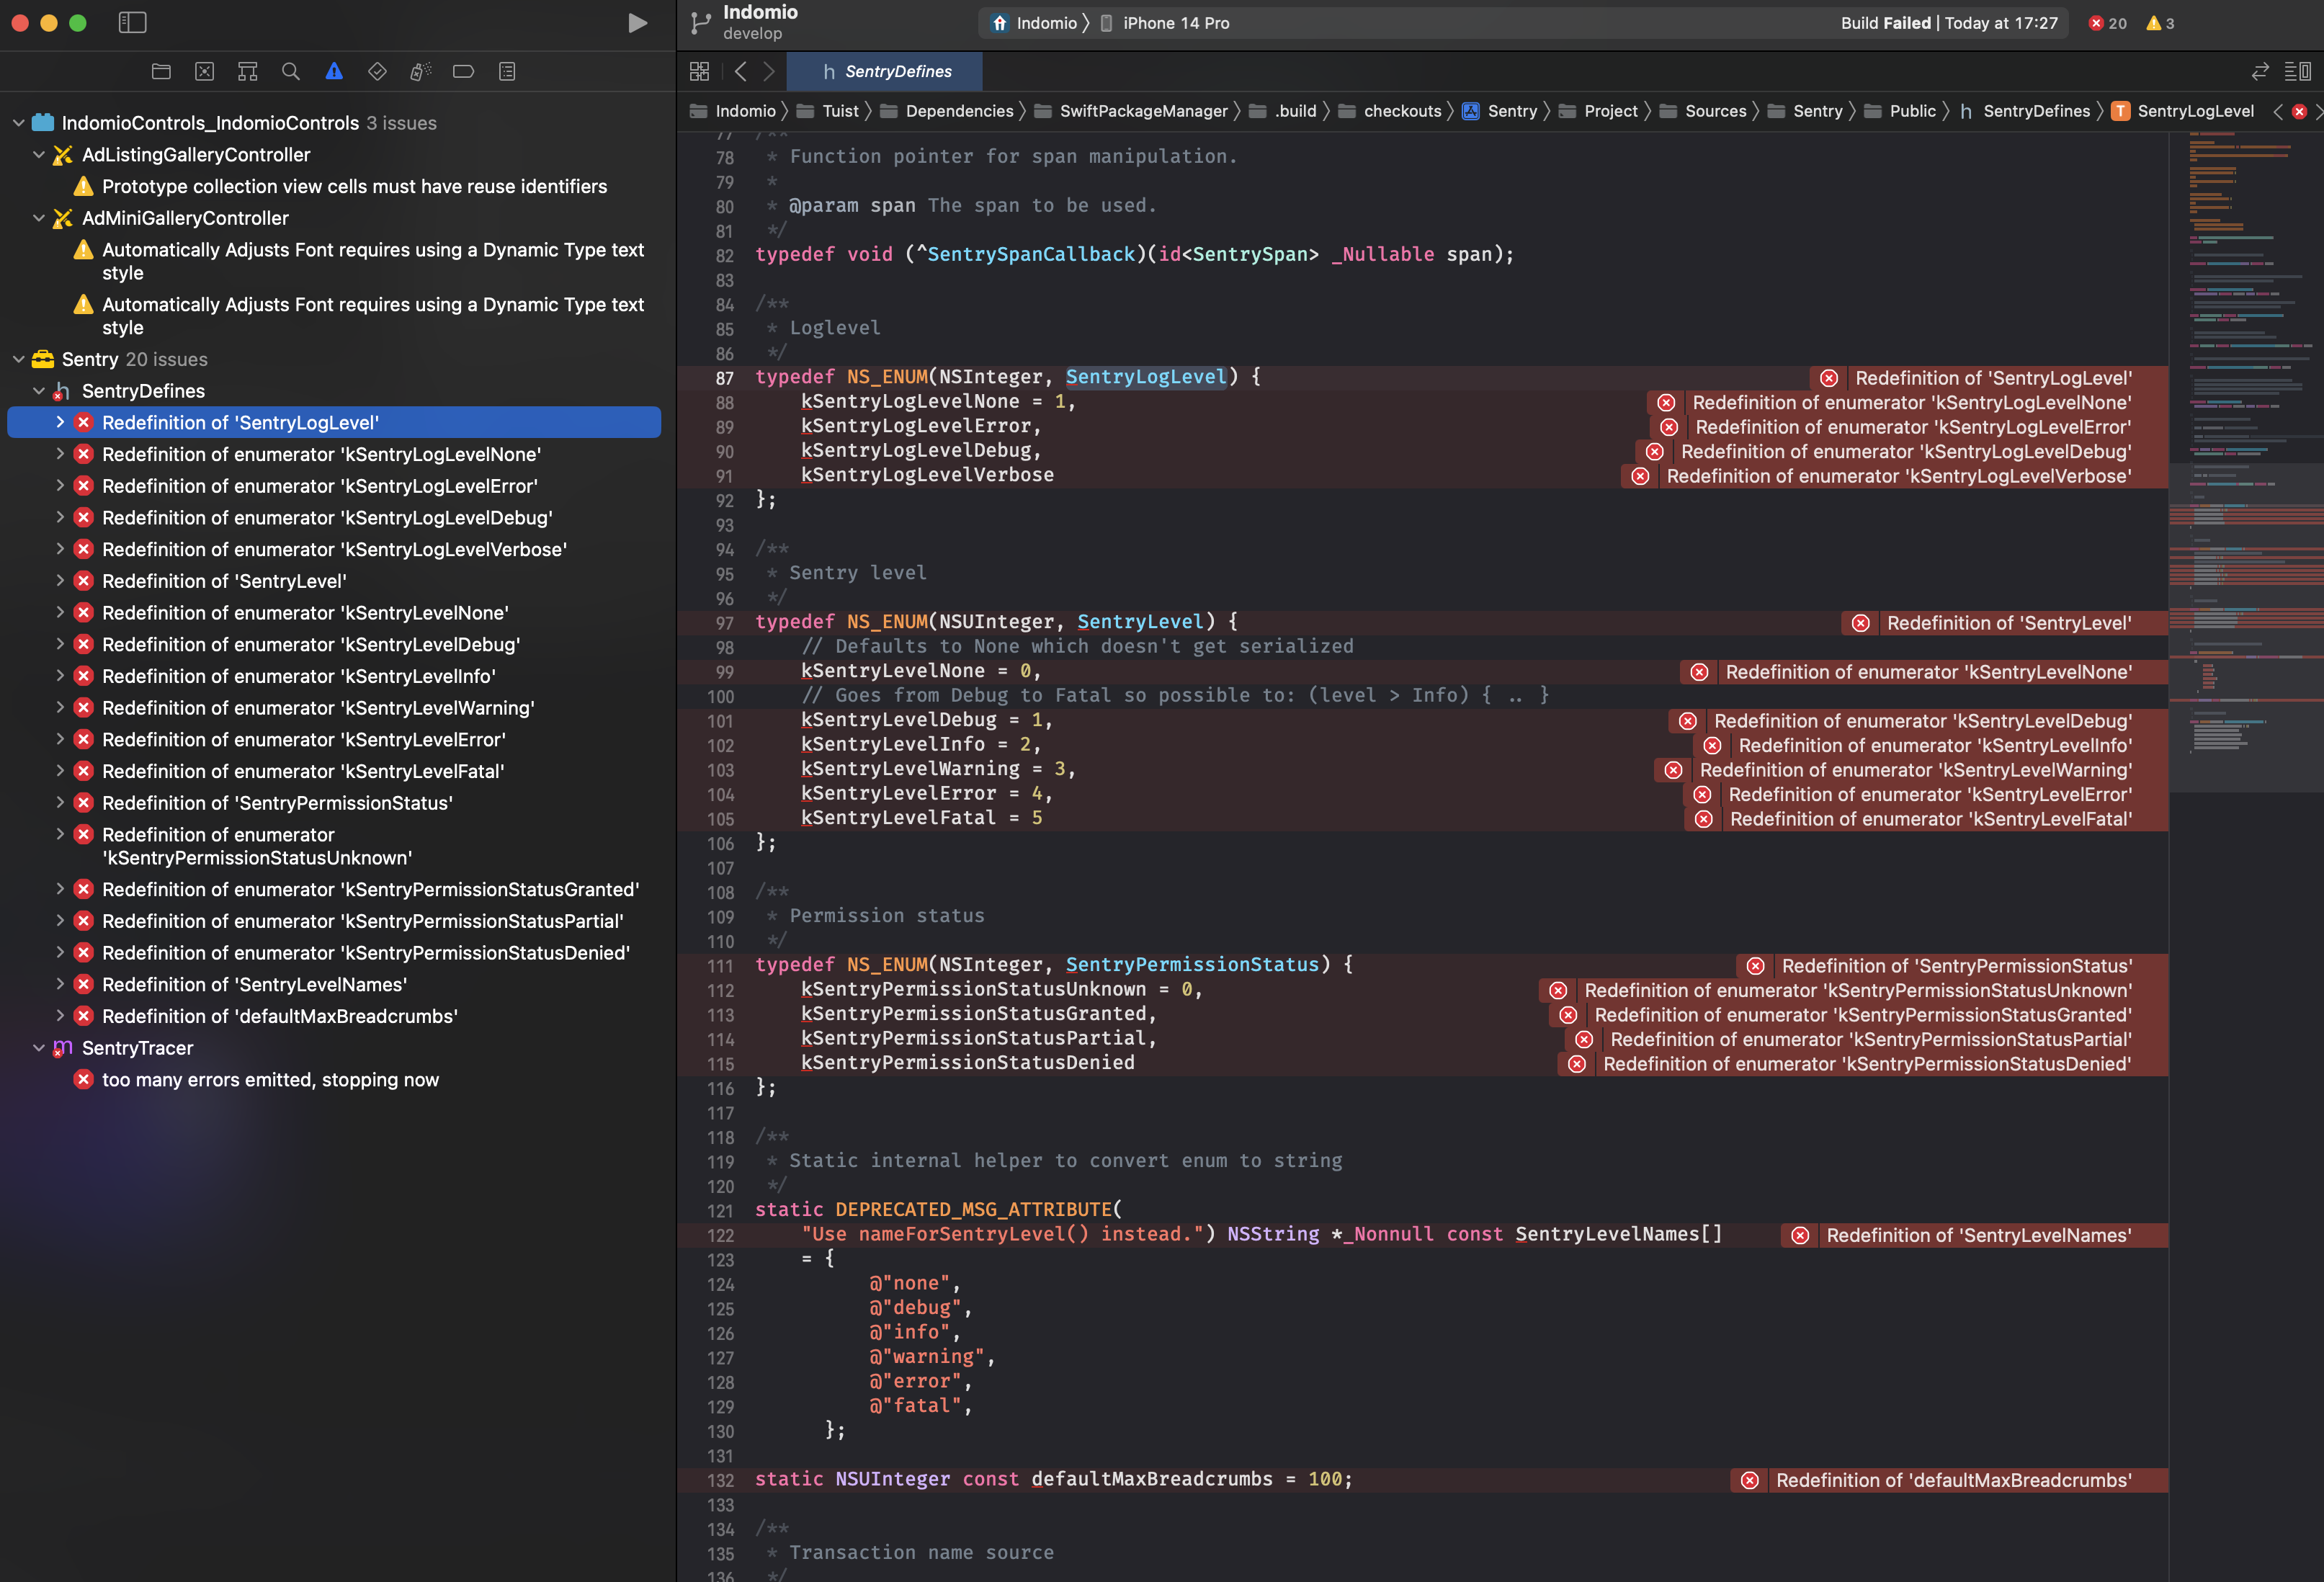Viewport: 2324px width, 1582px height.
Task: Open the Report navigator
Action: coord(507,71)
